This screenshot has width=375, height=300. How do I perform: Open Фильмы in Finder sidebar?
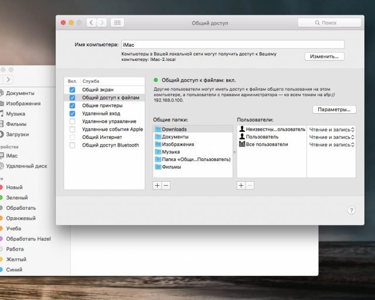tap(16, 124)
